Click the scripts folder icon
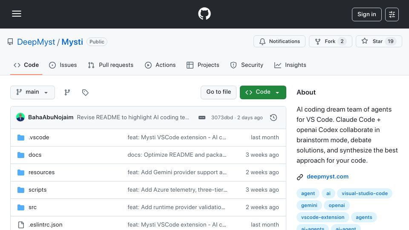Screen dimensions: 409x230 click(x=21, y=190)
